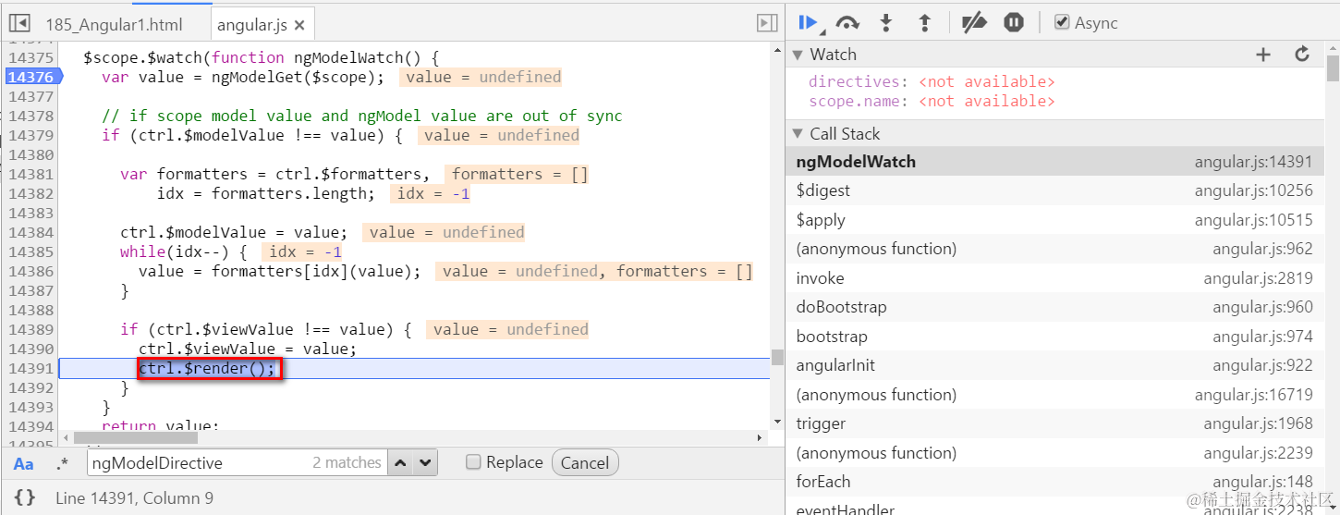Enable the Replace checkbox
Screen dimensions: 1340x515
pyautogui.click(x=473, y=462)
